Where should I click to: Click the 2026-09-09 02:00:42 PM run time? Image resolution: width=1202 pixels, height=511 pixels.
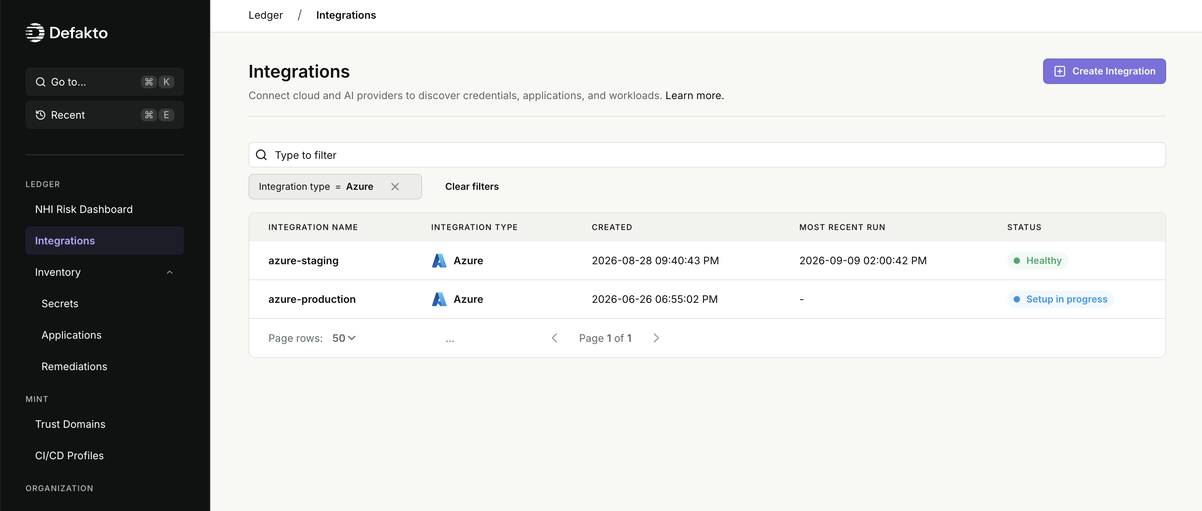(863, 261)
